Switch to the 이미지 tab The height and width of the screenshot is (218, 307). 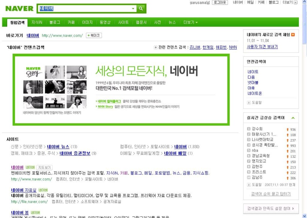click(87, 22)
